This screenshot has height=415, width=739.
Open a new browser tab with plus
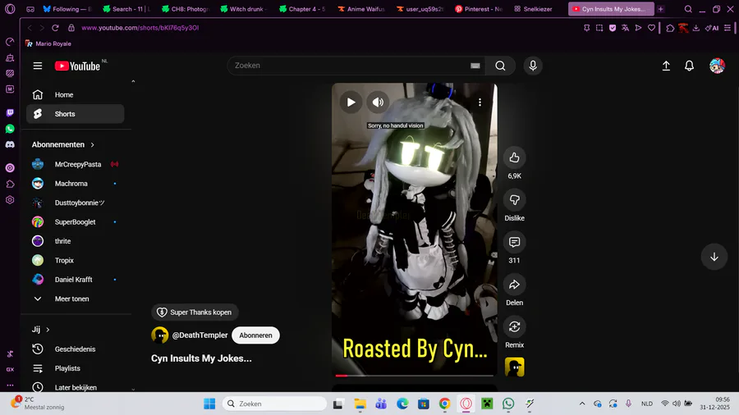coord(661,9)
